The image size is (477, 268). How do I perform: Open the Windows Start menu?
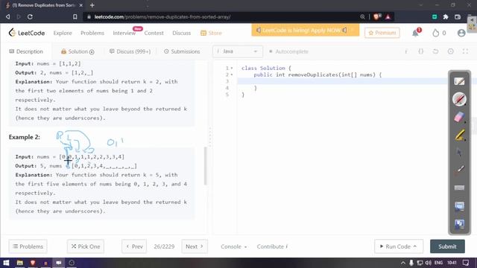point(6,263)
